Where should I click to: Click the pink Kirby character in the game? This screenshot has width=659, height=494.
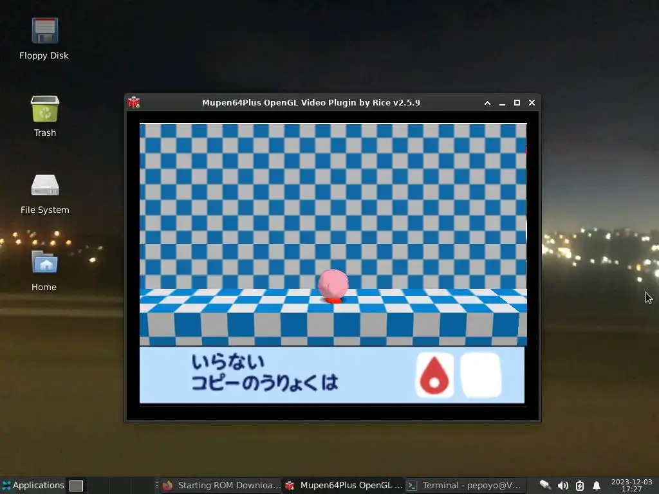(x=333, y=286)
